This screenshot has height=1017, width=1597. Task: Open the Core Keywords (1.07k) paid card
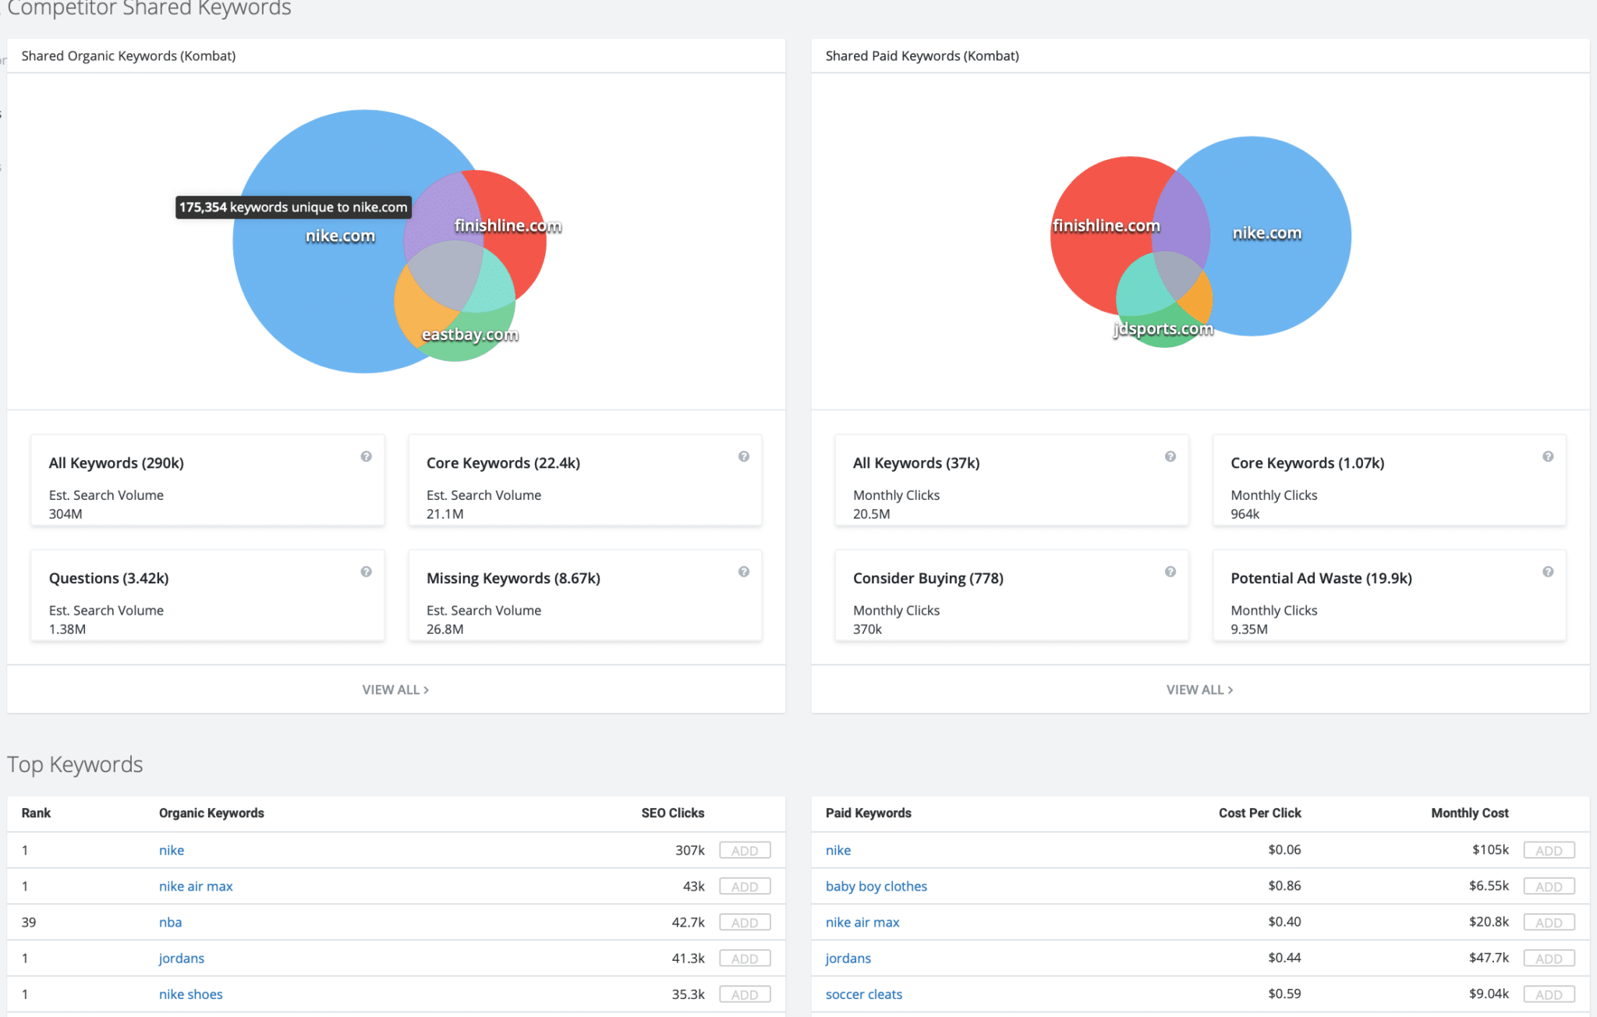click(1389, 480)
